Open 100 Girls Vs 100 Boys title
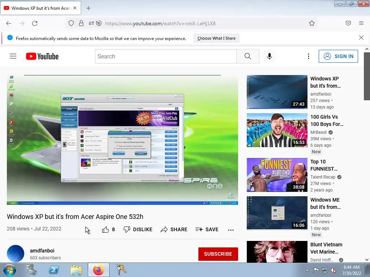 327,120
